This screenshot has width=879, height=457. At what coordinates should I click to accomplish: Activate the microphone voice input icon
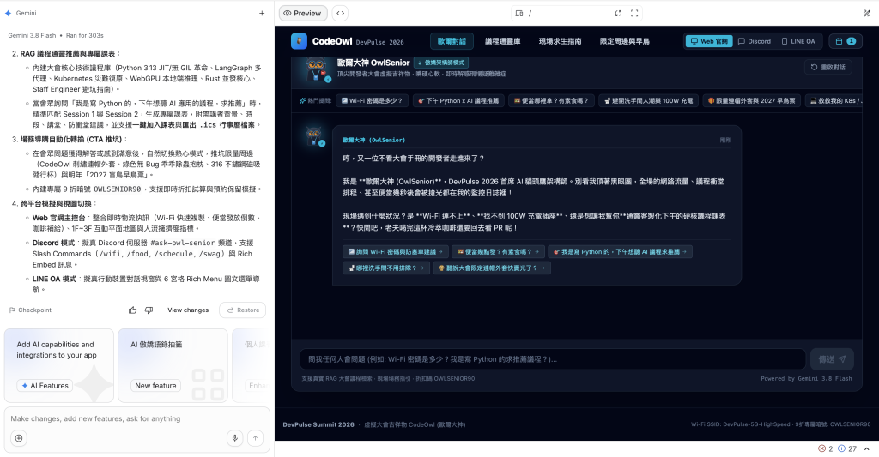point(235,438)
